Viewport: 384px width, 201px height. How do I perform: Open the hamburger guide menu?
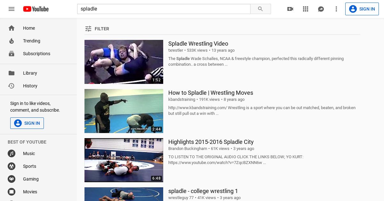pos(12,9)
